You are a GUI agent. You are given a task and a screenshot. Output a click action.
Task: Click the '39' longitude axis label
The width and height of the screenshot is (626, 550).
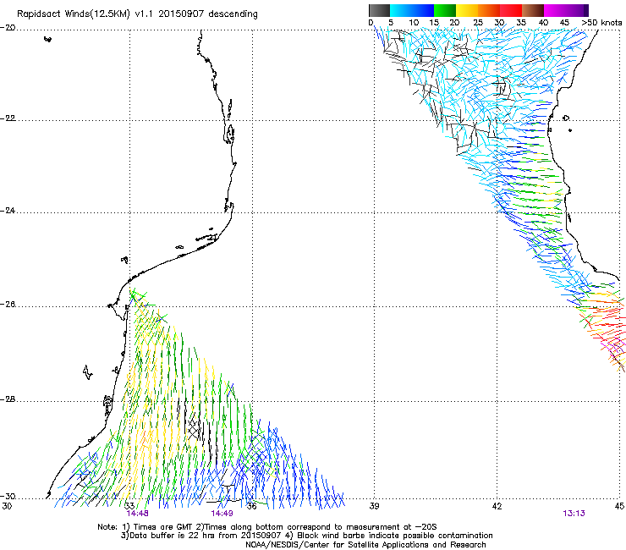point(374,506)
